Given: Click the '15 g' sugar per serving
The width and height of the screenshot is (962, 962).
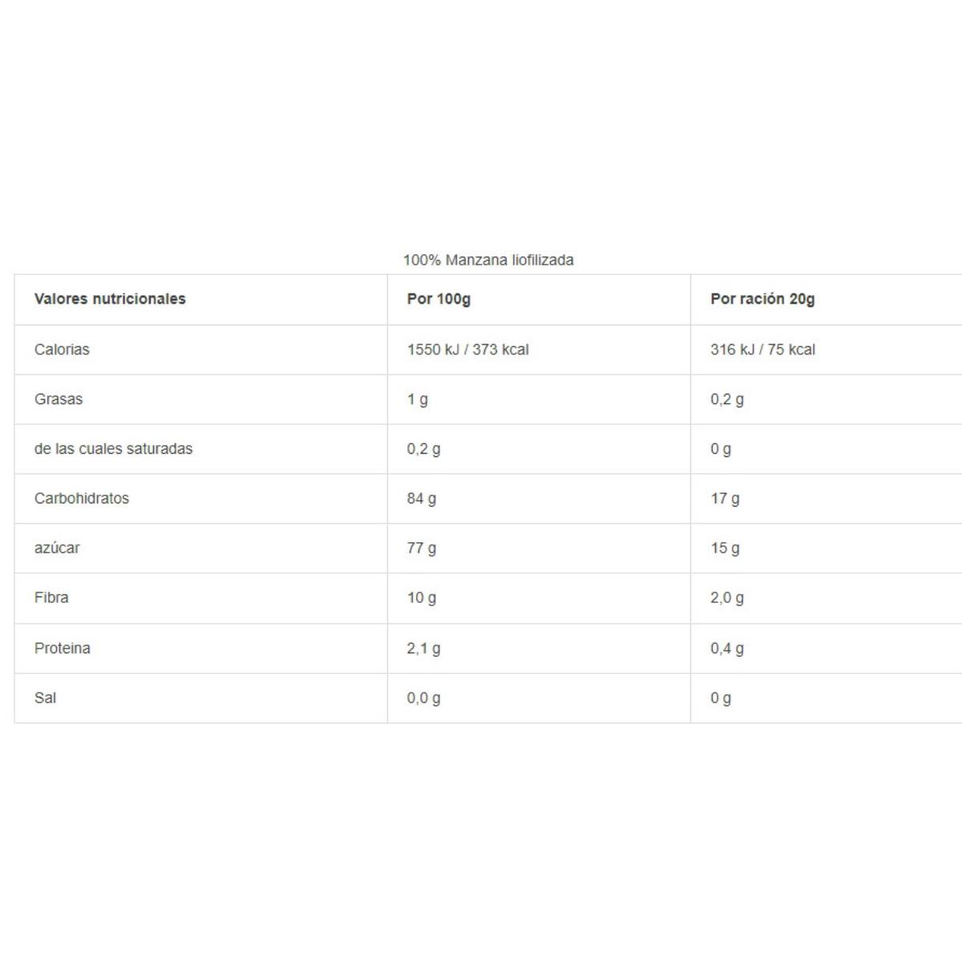Looking at the screenshot, I should [725, 548].
